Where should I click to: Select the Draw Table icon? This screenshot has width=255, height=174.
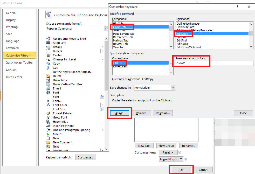pos(48,80)
